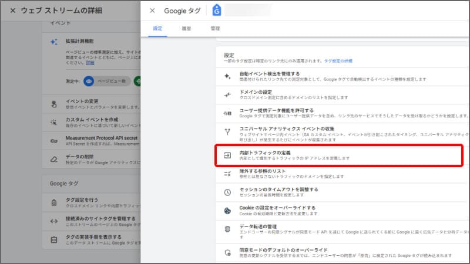Close the ウェブ ストリームの詳細 panel

coord(12,11)
